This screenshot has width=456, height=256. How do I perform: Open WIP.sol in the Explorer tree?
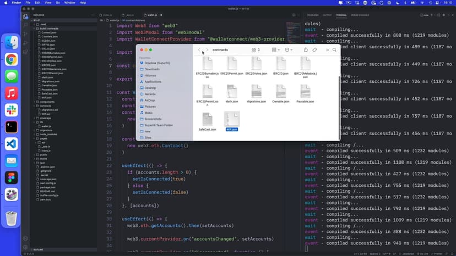(45, 114)
